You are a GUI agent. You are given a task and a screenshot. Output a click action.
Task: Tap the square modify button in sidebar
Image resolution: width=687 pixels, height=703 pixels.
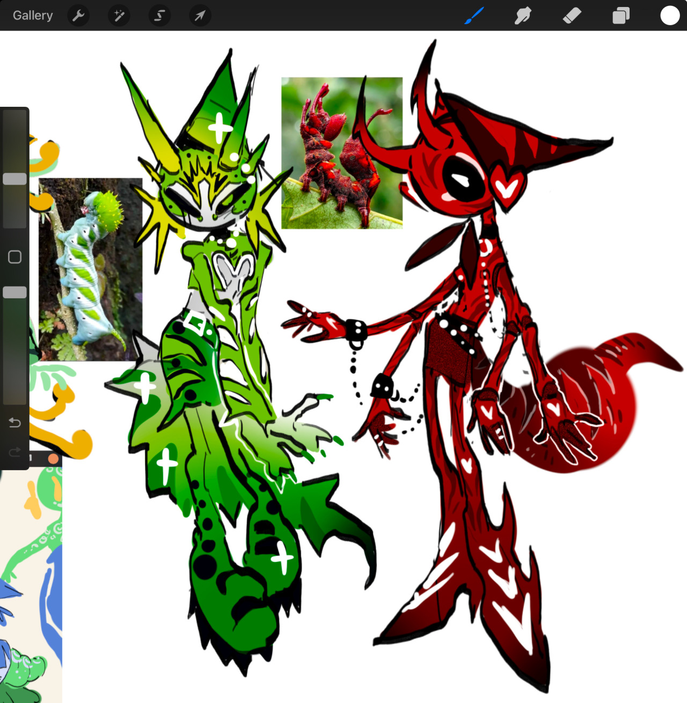[14, 257]
